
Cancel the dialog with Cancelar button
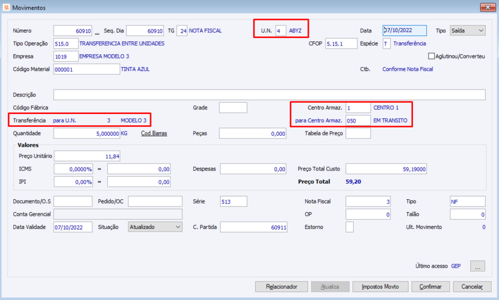point(472,287)
